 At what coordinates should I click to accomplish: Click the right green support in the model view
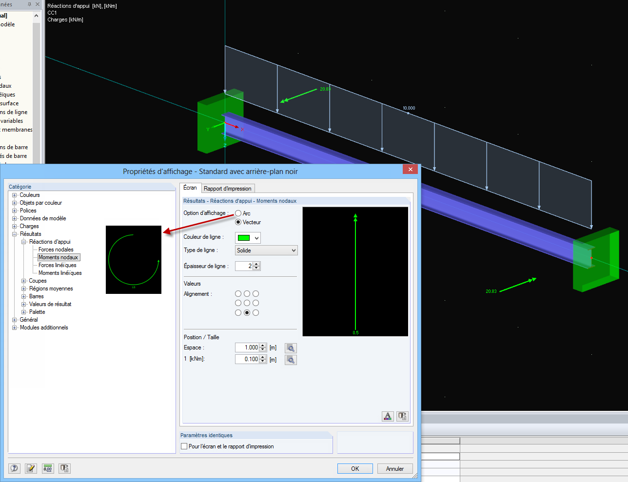(x=596, y=259)
